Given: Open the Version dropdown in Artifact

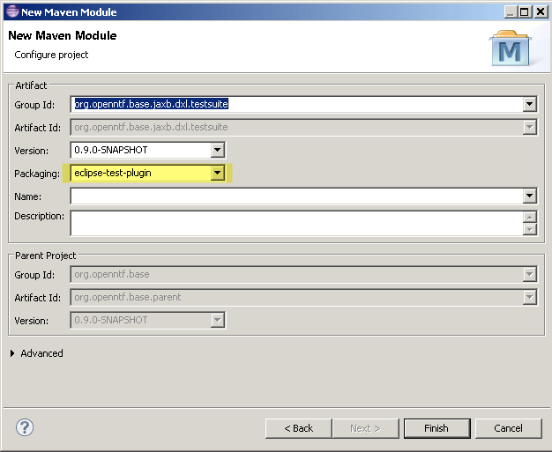Looking at the screenshot, I should [x=218, y=151].
